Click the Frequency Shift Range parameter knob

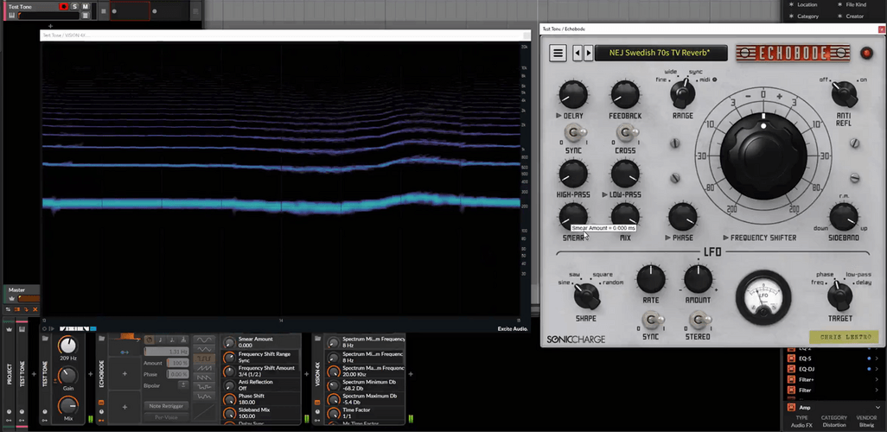(x=229, y=357)
